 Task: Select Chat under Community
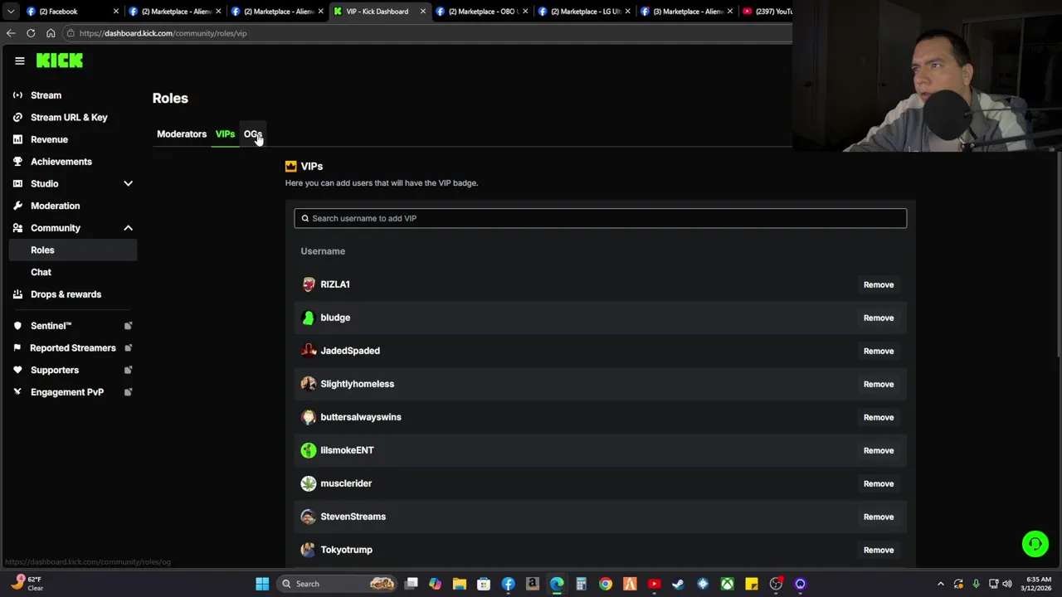click(41, 272)
